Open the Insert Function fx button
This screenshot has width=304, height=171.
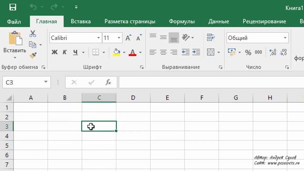[x=108, y=82]
